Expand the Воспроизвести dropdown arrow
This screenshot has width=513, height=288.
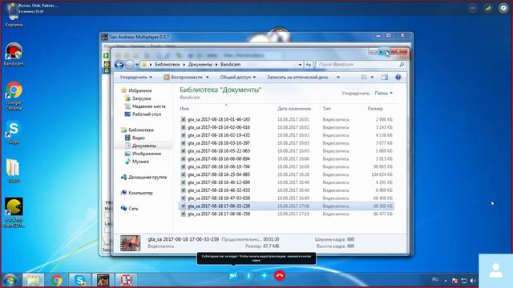(x=207, y=78)
